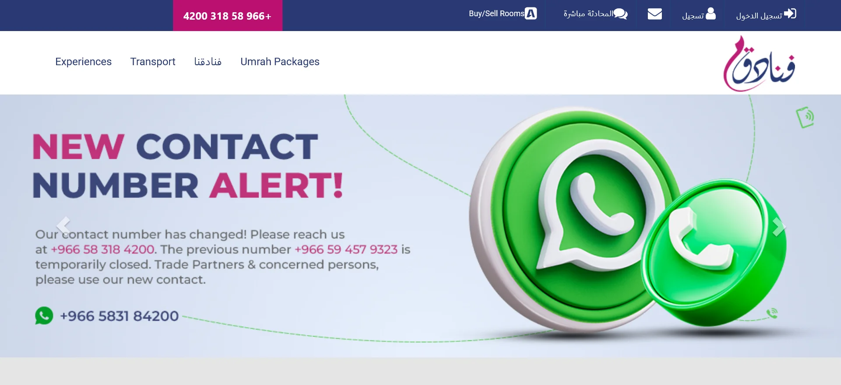Open the Transport menu item
This screenshot has height=385, width=841.
[x=153, y=62]
